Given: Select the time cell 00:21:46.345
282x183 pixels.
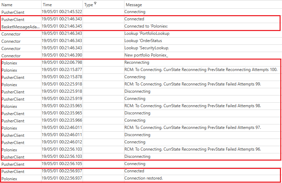Looking at the screenshot, I should tap(62, 26).
